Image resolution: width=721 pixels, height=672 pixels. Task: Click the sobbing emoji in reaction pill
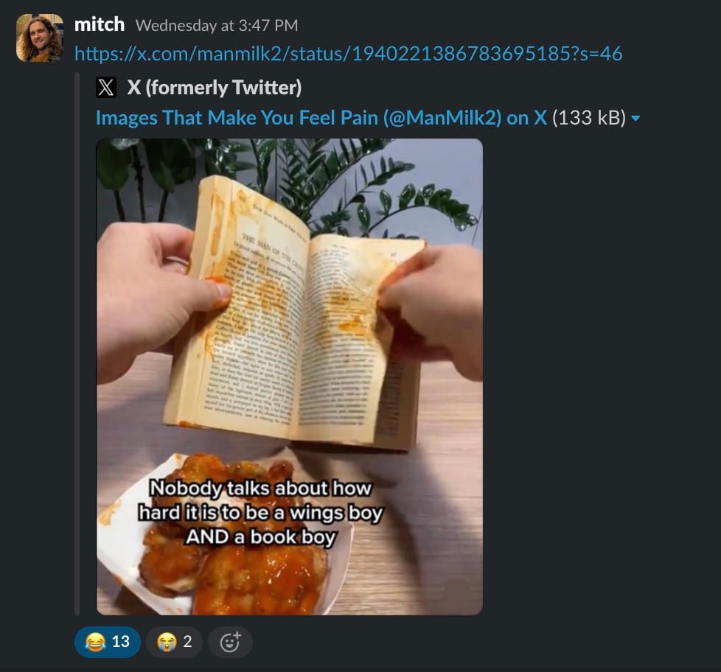(167, 642)
